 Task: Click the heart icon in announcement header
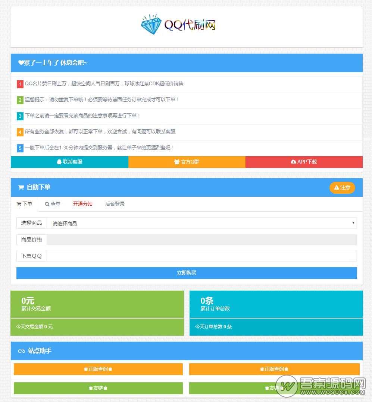21,63
